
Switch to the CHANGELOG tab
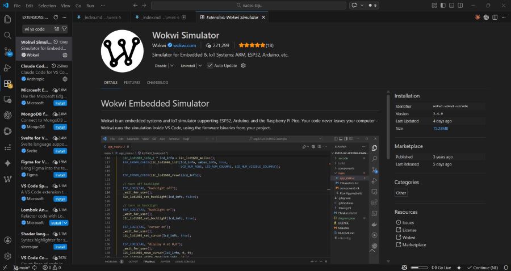click(157, 83)
